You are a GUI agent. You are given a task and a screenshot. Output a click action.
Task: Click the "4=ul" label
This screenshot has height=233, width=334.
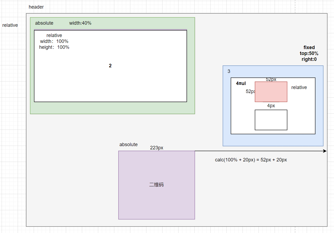click(241, 83)
